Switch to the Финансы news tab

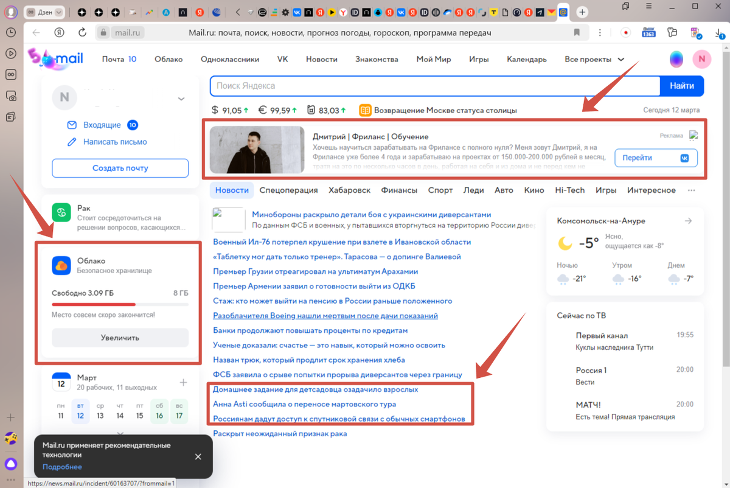pos(399,190)
